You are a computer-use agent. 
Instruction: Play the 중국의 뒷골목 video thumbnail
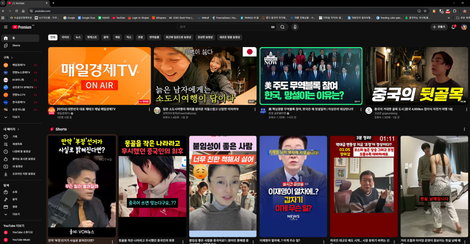[417, 76]
